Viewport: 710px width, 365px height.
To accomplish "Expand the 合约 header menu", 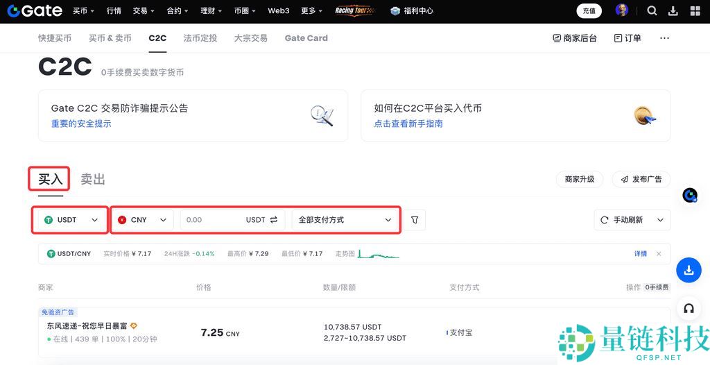I will coord(177,10).
